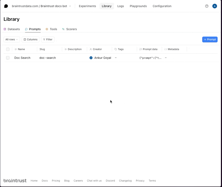Open the user avatar account menu
Viewport: 222px width, 187px height.
coord(215,6)
